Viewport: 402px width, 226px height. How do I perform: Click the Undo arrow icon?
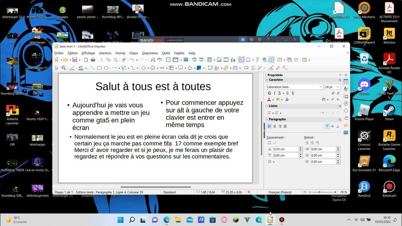click(x=132, y=60)
